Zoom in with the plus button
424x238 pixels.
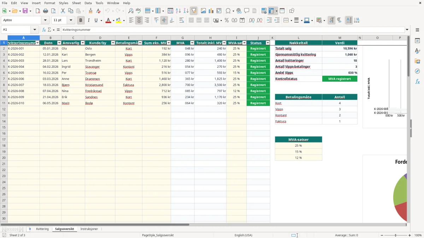[x=410, y=235]
